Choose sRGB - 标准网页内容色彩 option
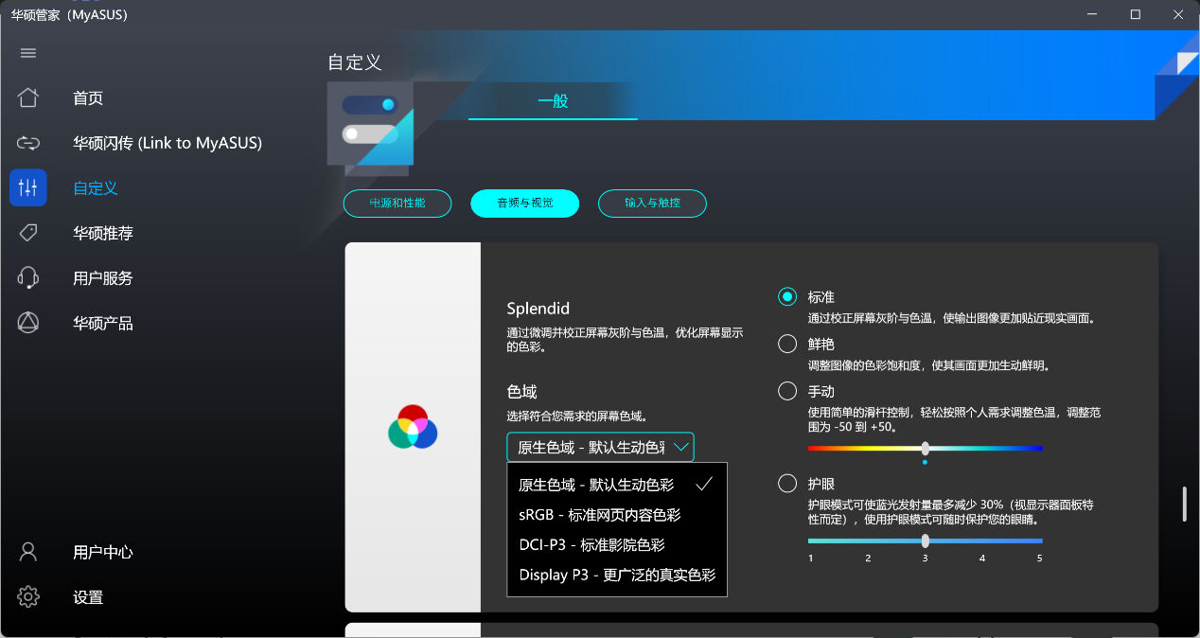Viewport: 1200px width, 638px height. coord(599,515)
